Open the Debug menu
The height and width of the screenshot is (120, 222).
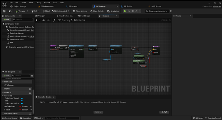point(38,2)
